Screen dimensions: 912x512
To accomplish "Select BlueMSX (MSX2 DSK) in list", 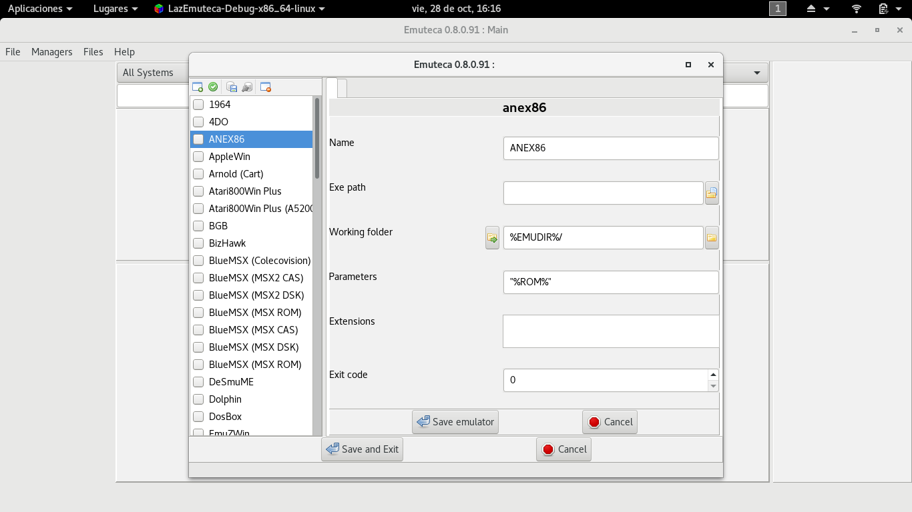I will pos(251,295).
